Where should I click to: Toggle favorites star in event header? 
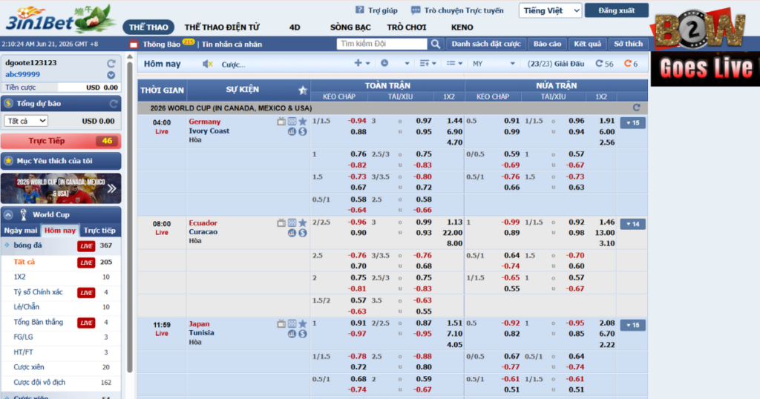click(x=303, y=90)
